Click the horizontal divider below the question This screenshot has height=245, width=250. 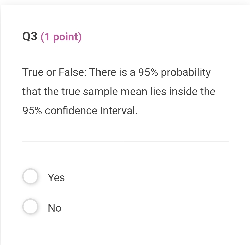tap(126, 141)
